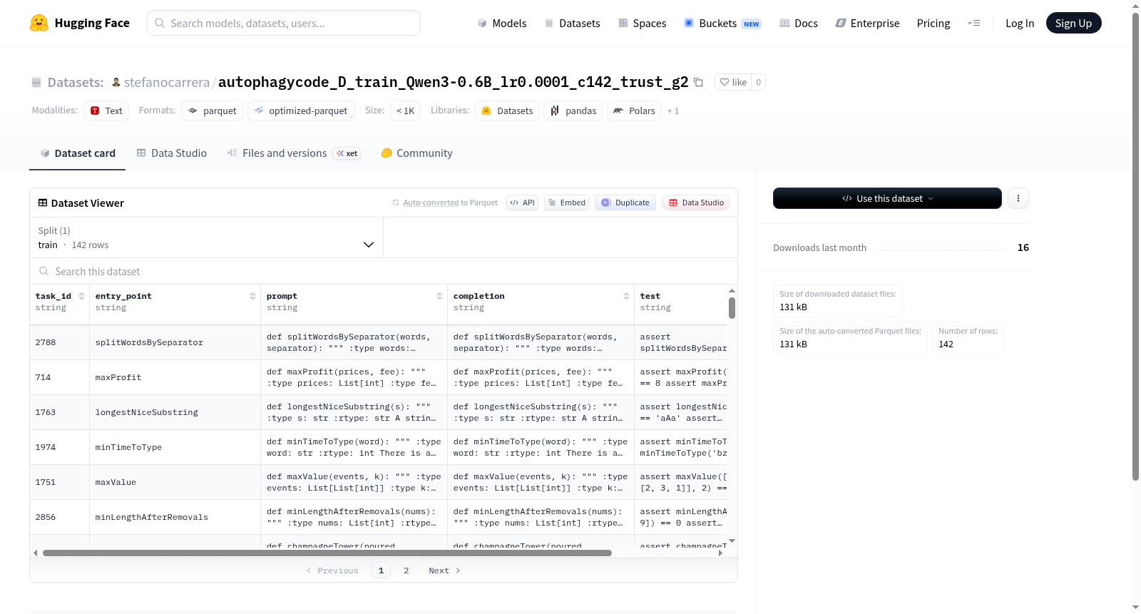The width and height of the screenshot is (1141, 614).
Task: Select the parquet format tag
Action: (x=213, y=111)
